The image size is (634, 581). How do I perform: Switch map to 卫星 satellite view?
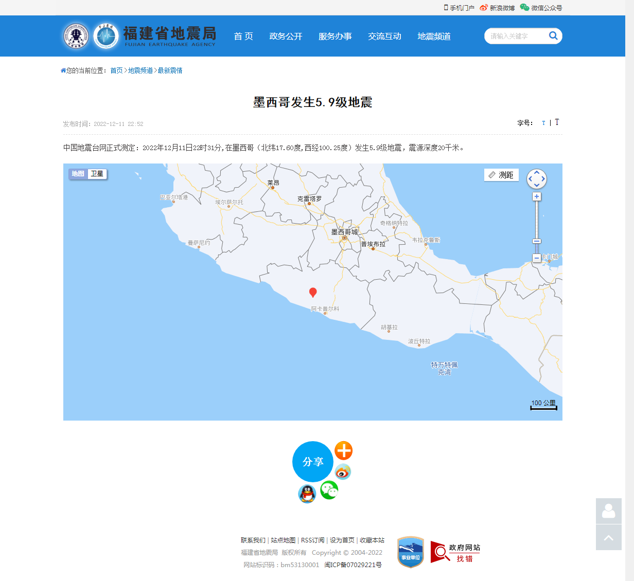(x=97, y=174)
